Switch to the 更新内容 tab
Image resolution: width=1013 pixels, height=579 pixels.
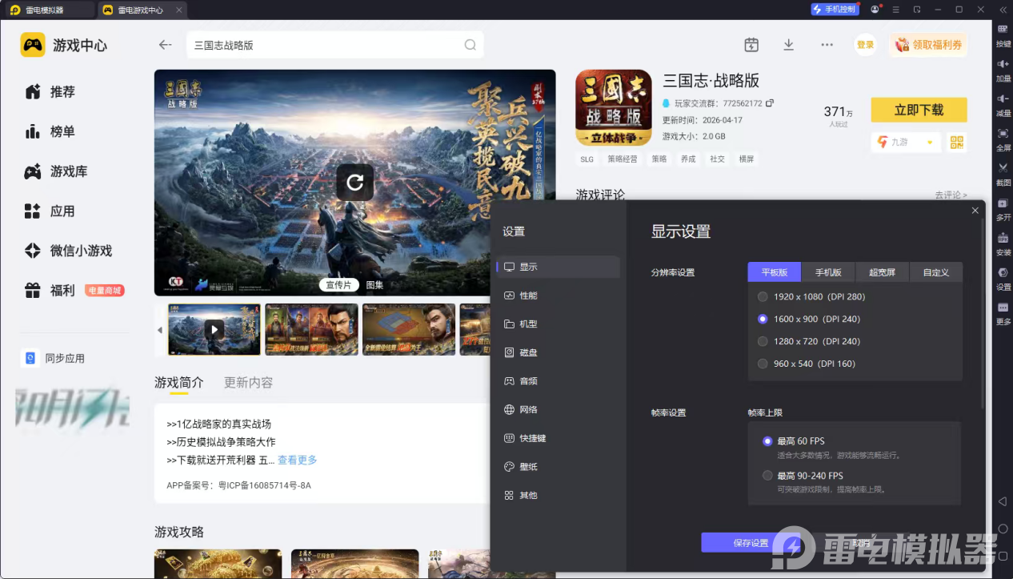coord(248,383)
